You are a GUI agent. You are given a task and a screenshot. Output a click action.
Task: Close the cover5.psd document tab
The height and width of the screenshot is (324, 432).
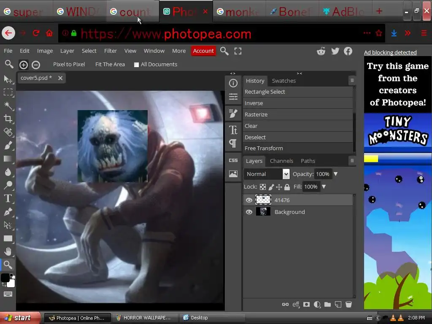click(x=60, y=78)
